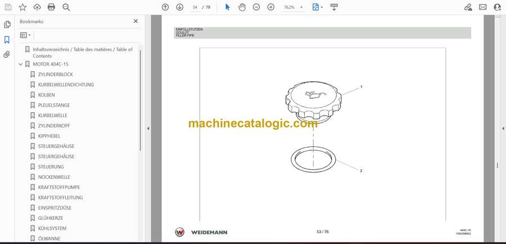Image resolution: width=506 pixels, height=244 pixels.
Task: Go to next page arrow
Action: (179, 7)
